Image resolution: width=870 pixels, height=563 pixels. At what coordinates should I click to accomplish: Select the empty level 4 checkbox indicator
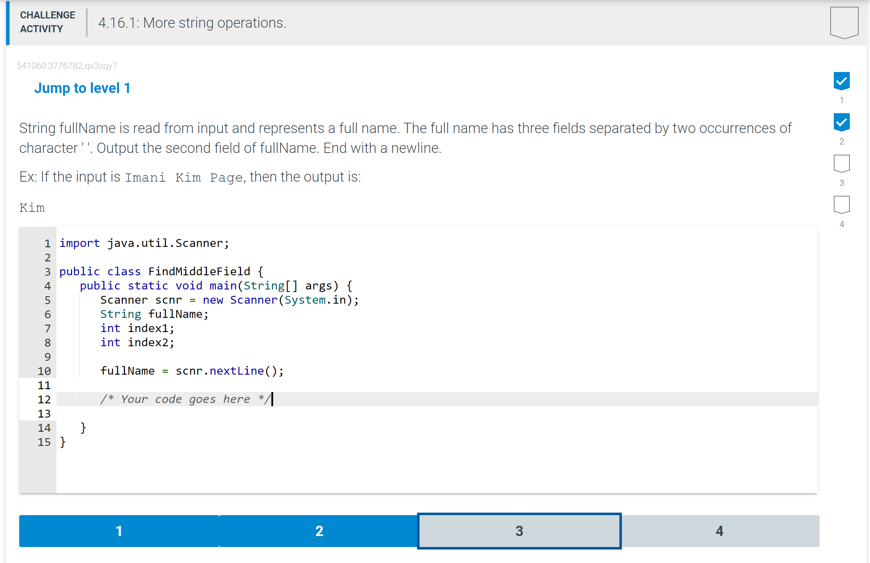pos(841,205)
